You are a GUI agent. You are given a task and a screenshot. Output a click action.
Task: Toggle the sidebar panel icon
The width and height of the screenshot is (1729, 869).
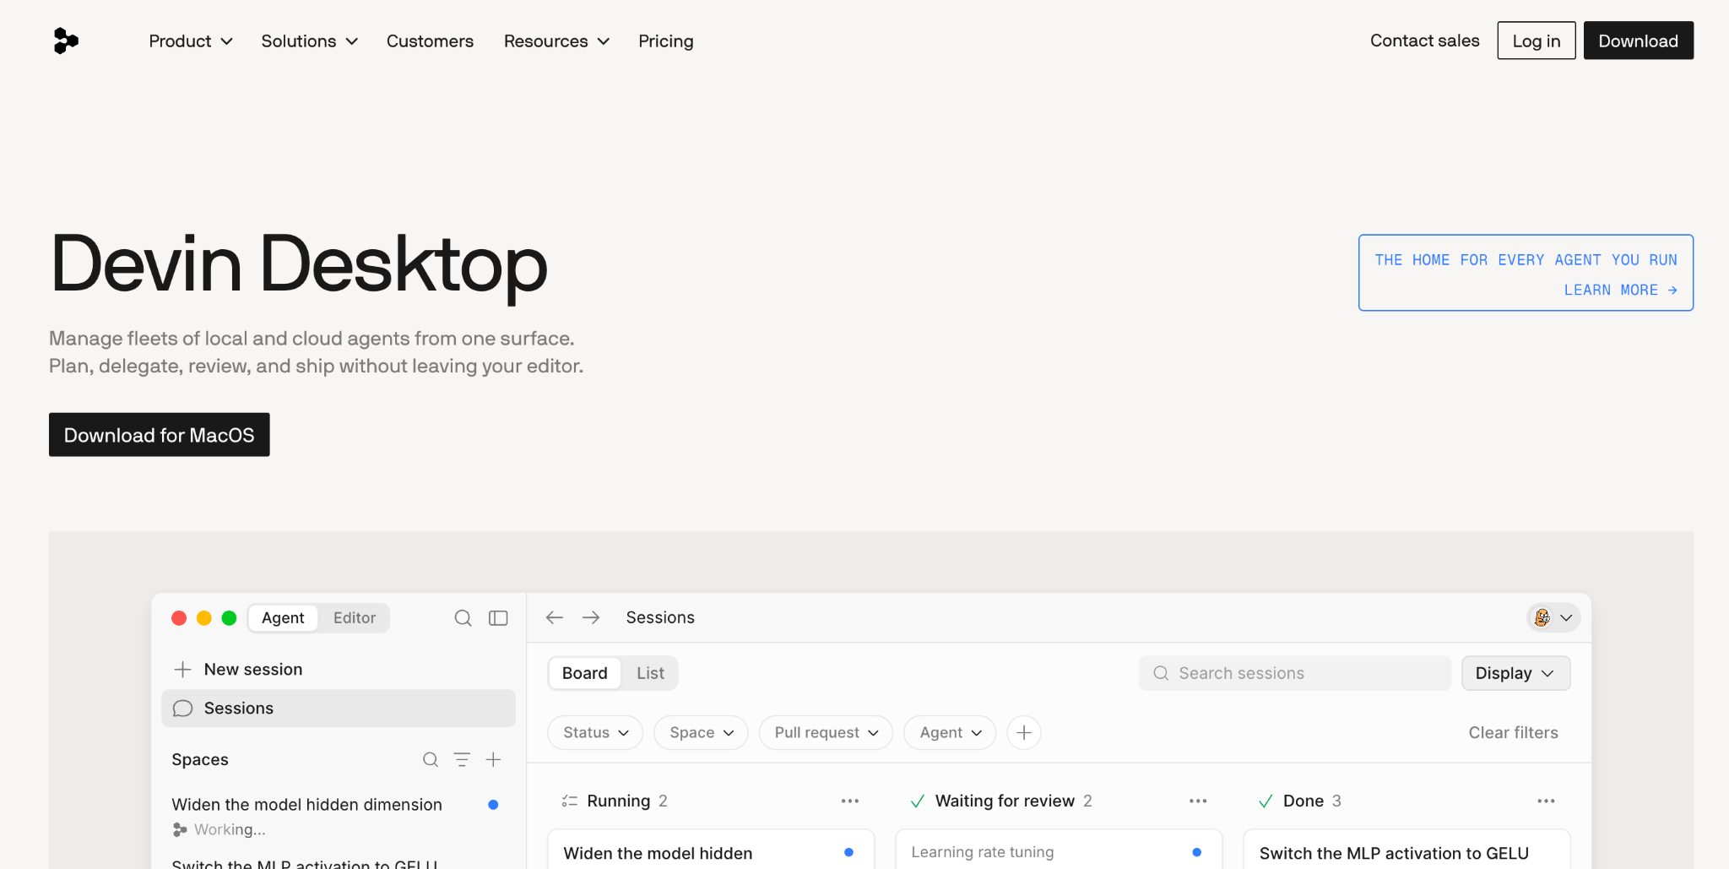[499, 618]
